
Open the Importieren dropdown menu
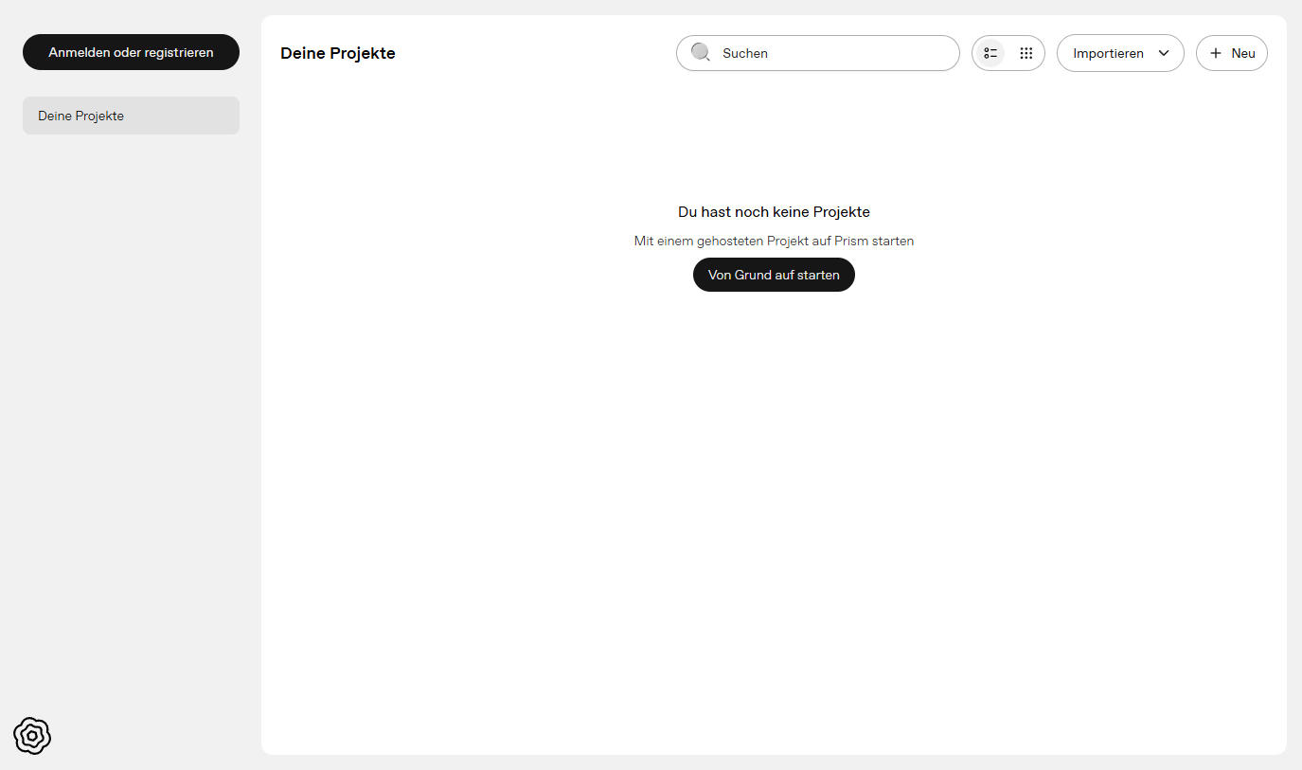pos(1119,53)
